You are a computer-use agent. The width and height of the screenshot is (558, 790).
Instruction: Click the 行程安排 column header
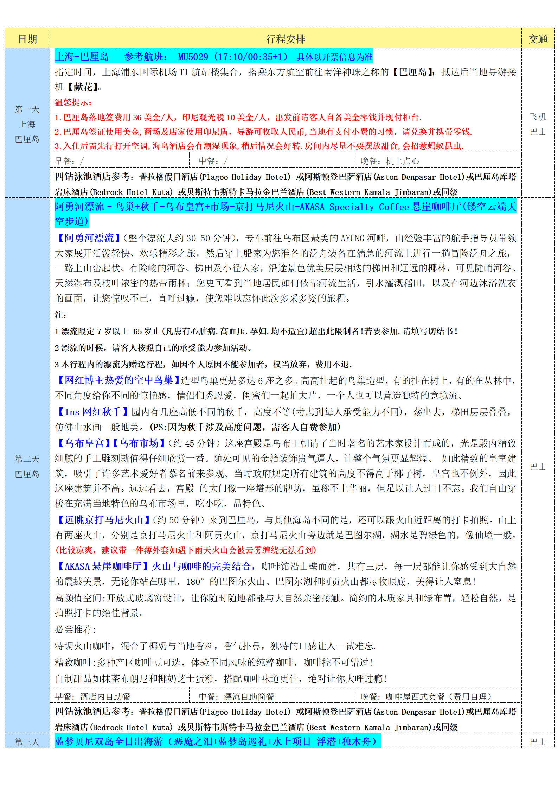click(285, 39)
